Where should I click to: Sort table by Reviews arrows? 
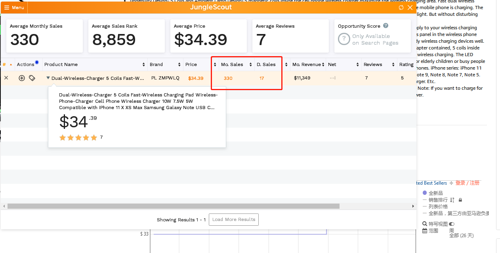coord(393,64)
